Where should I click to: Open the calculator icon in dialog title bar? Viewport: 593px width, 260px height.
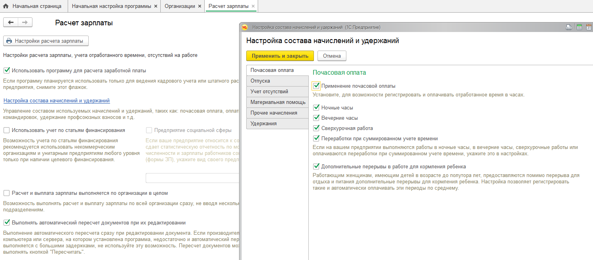(x=579, y=27)
